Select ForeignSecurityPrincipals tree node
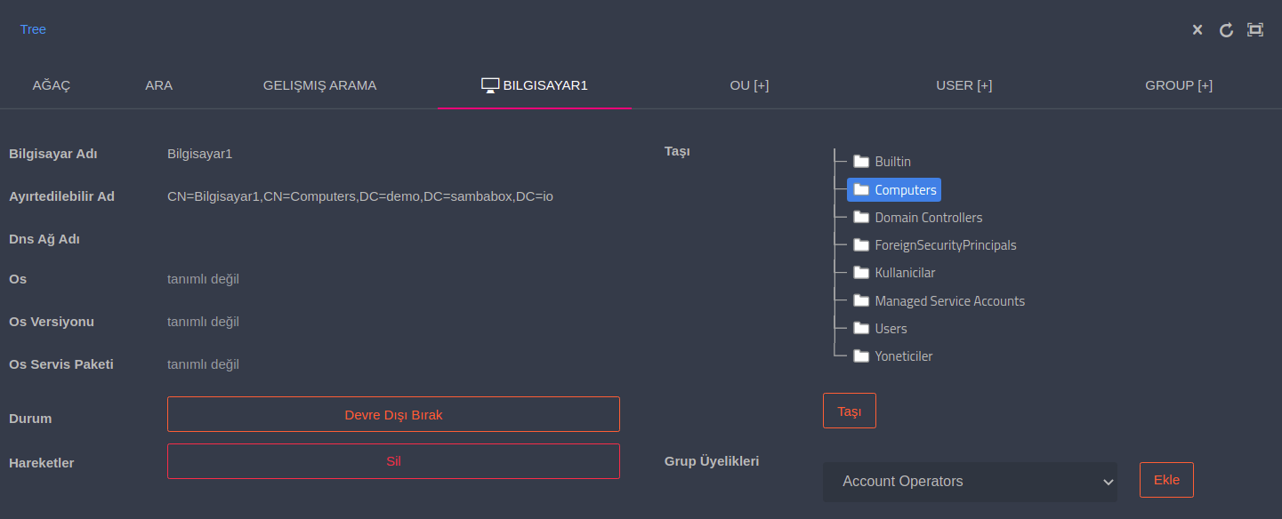The height and width of the screenshot is (519, 1282). [x=945, y=245]
